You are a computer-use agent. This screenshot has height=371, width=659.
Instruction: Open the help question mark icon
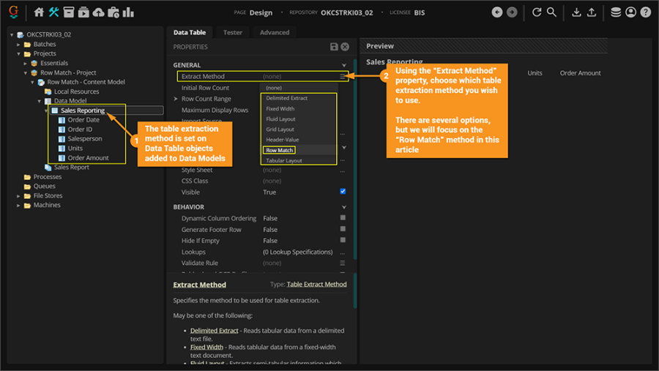[645, 12]
